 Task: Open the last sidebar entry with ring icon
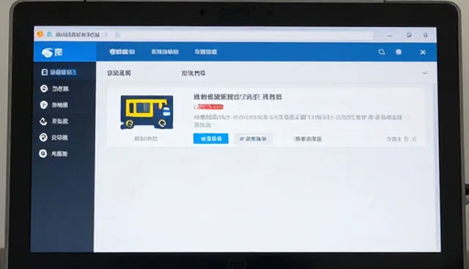click(x=53, y=154)
